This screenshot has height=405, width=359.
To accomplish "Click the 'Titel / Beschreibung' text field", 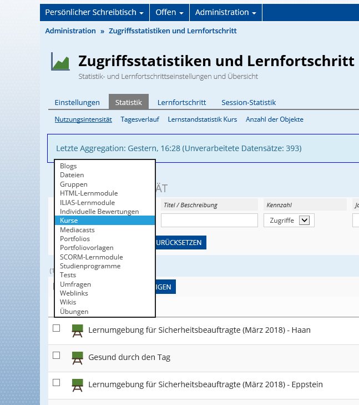I will (x=209, y=221).
